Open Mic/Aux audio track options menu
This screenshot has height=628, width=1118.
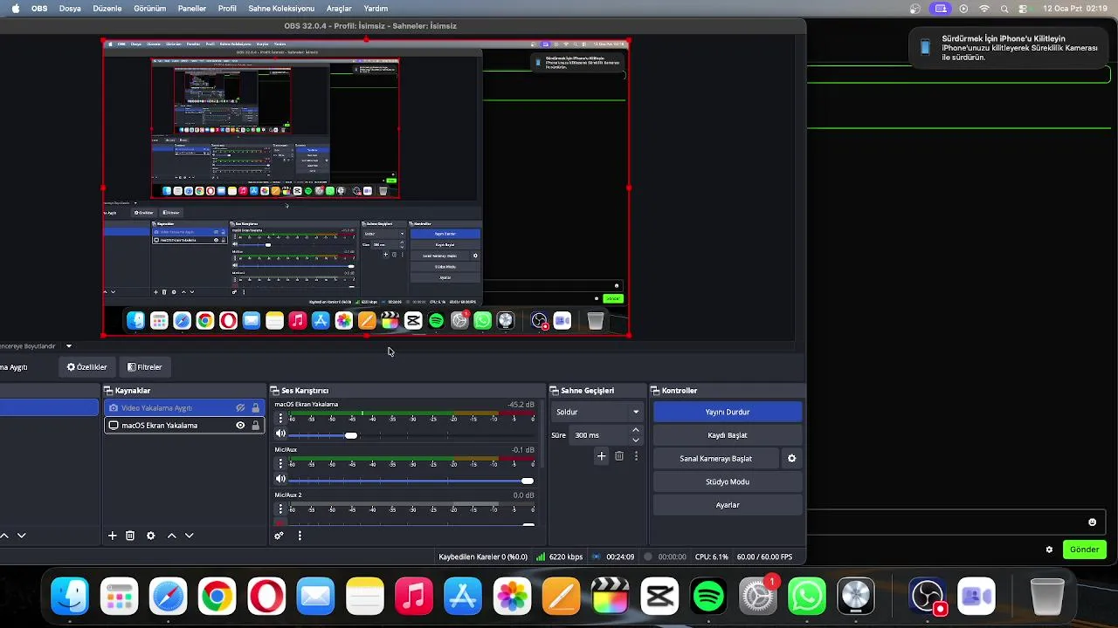click(280, 464)
